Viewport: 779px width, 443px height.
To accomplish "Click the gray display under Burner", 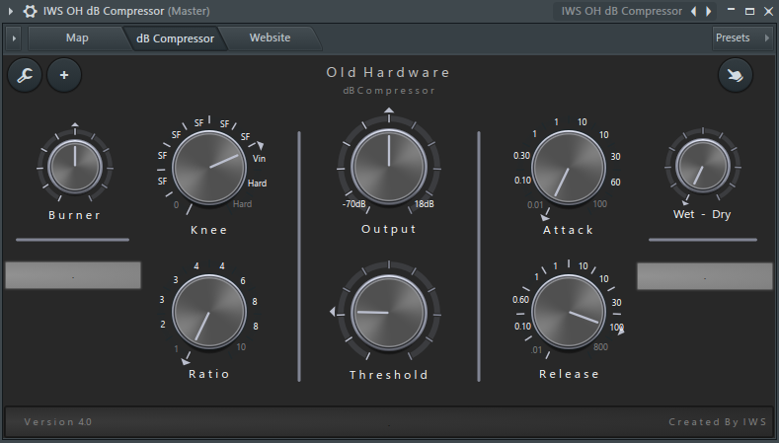I will tap(73, 275).
